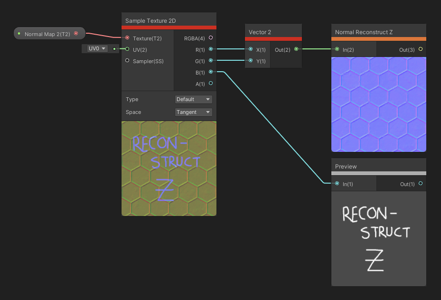Select the R(1) output port connector
The image size is (441, 300).
click(x=210, y=49)
